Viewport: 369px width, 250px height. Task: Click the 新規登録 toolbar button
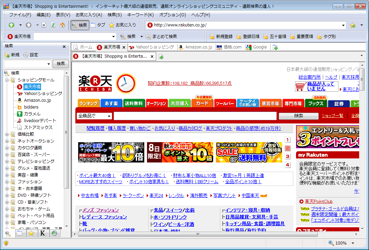221,36
